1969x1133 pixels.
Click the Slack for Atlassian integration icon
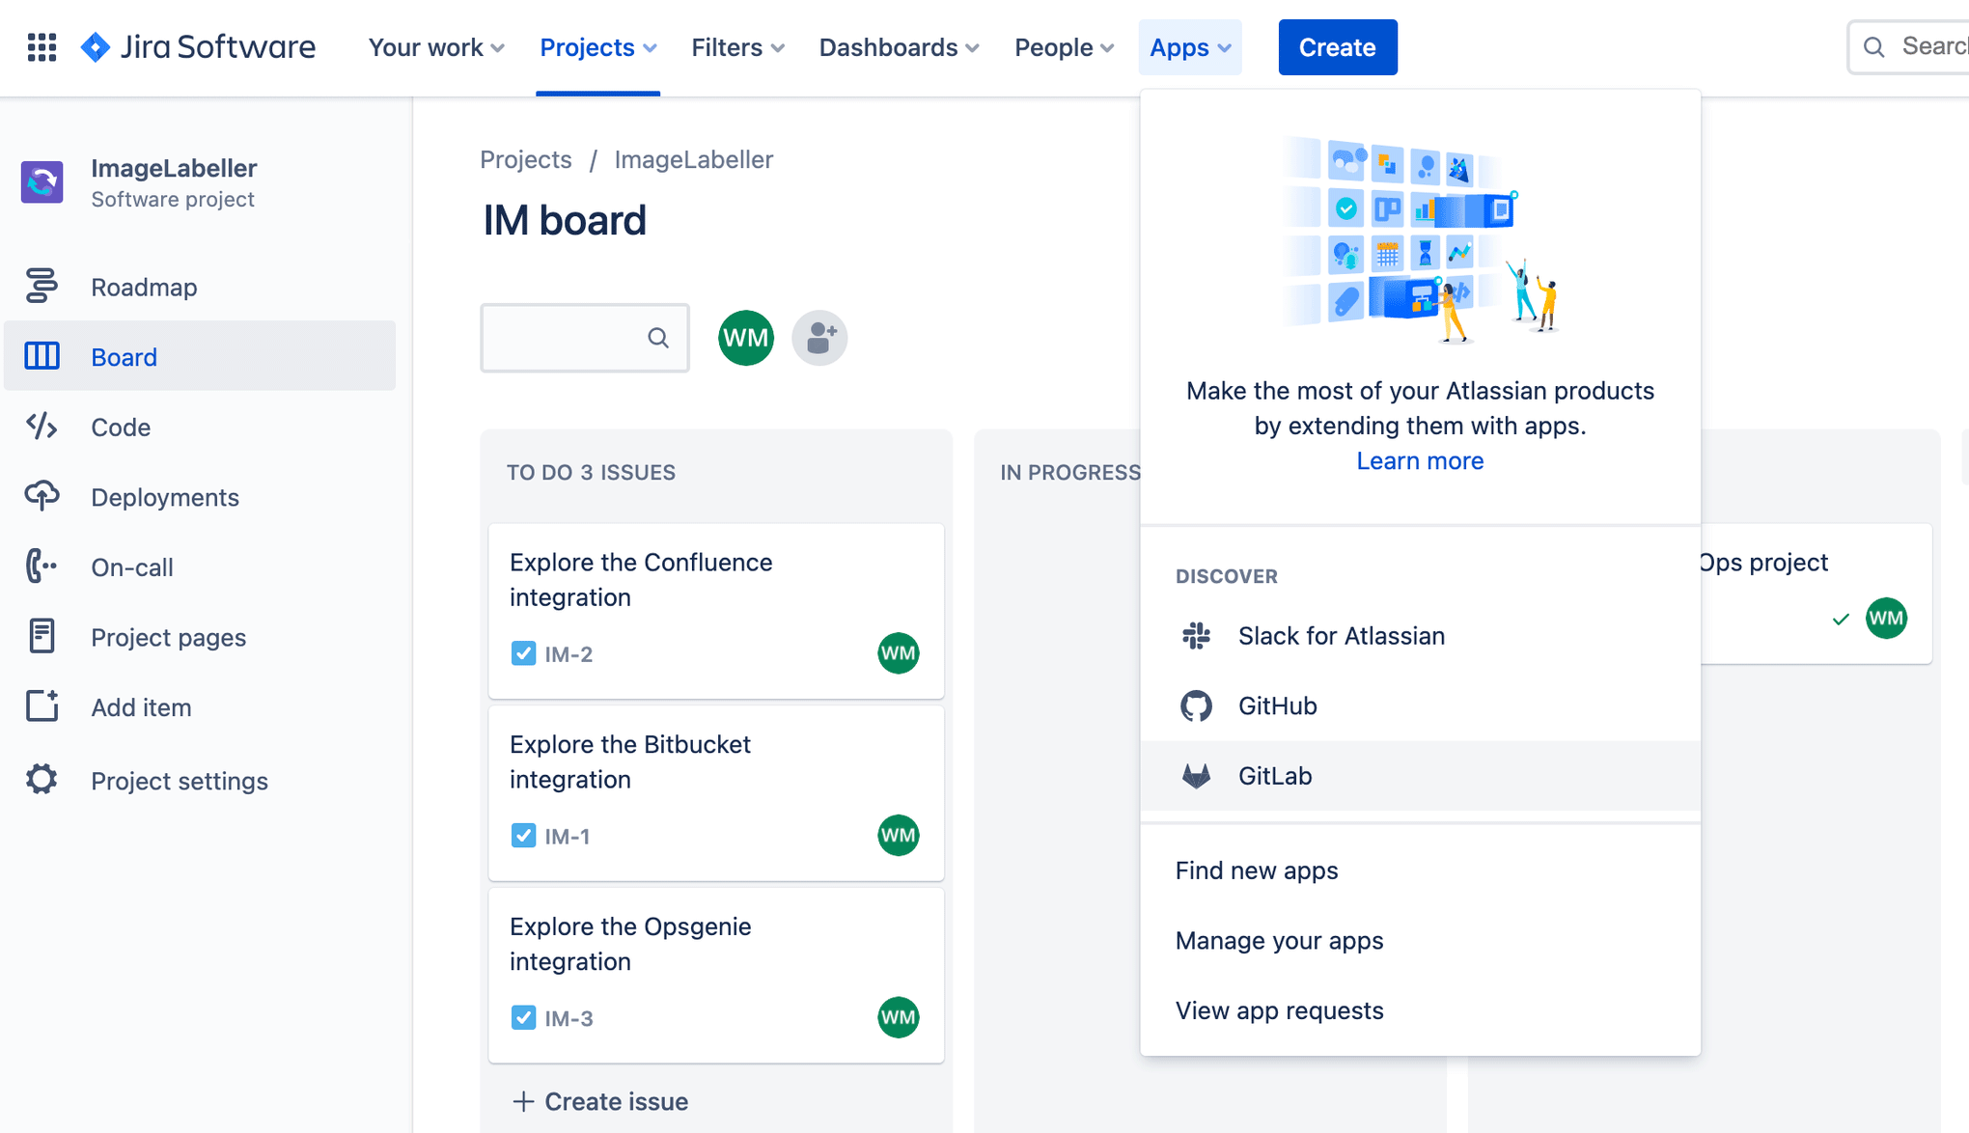tap(1197, 635)
